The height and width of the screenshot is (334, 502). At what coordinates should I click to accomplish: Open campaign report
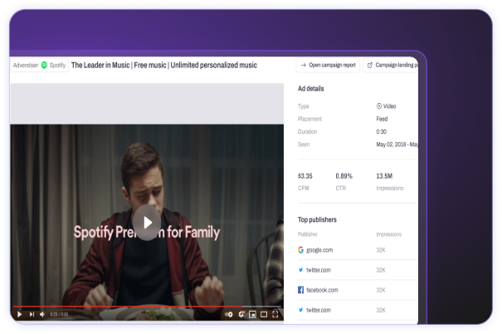pos(327,65)
